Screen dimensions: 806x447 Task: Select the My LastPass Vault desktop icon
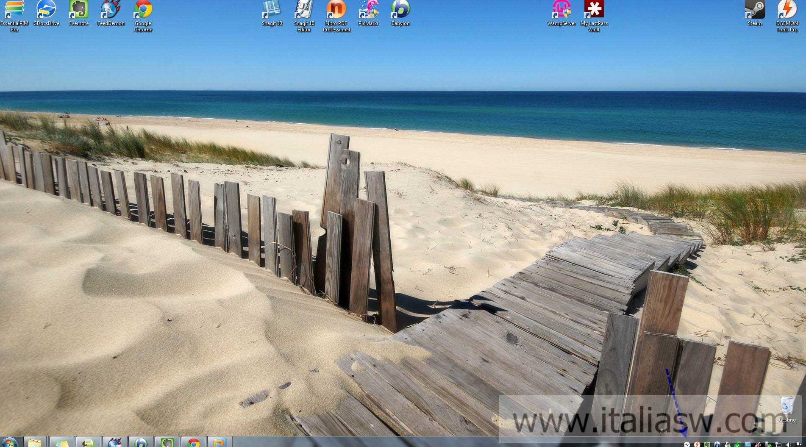point(594,16)
